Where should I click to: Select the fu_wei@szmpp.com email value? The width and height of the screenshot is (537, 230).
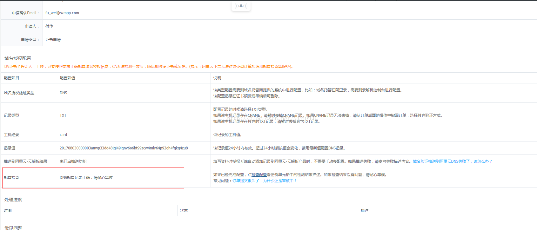pos(62,13)
